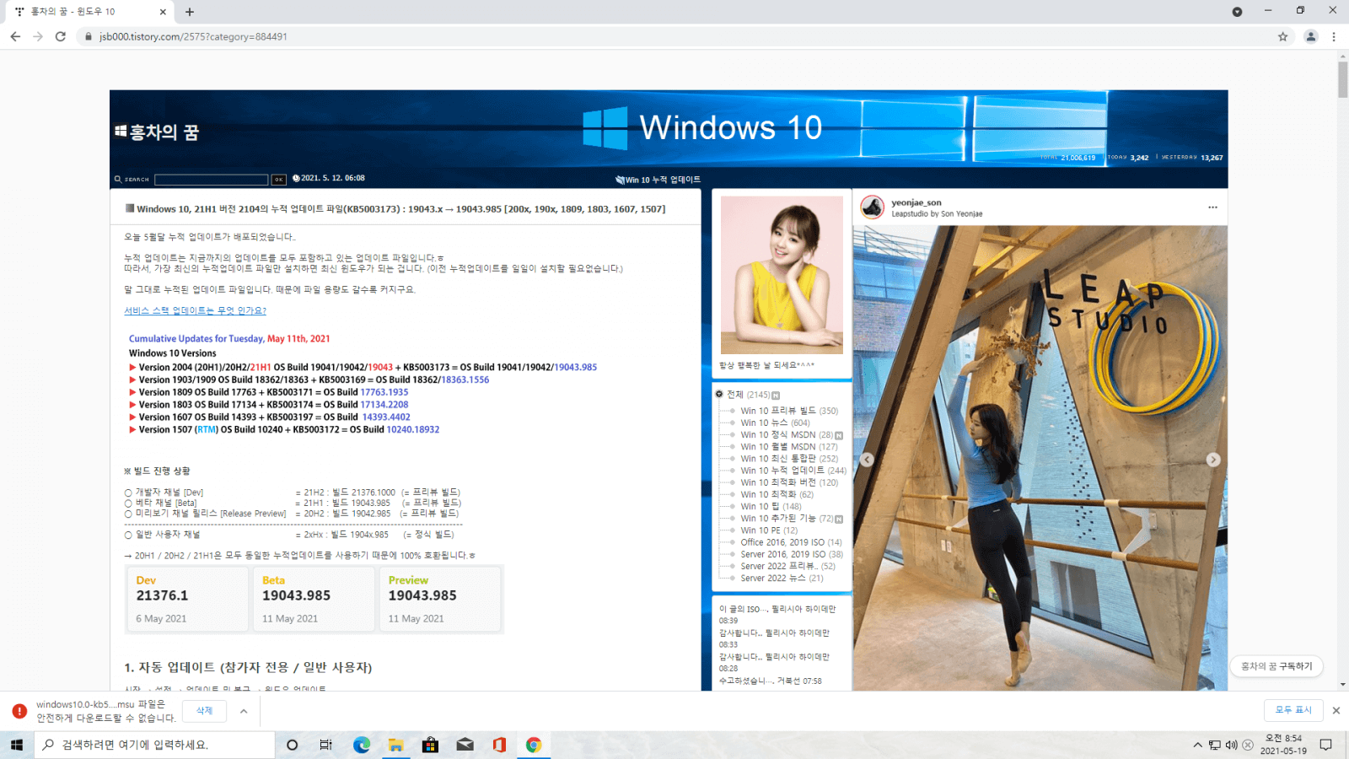
Task: Click the Preview 19043.985 build card
Action: (440, 599)
